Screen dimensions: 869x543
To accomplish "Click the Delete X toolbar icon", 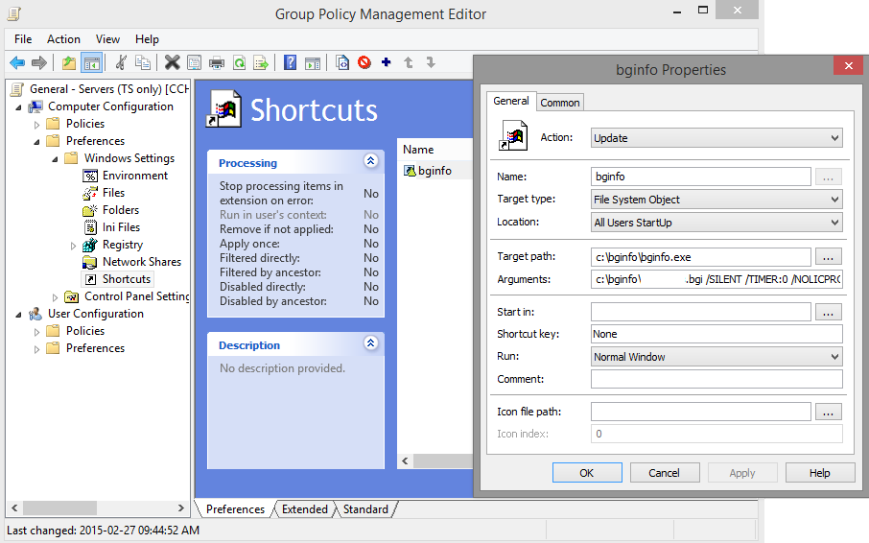I will click(x=173, y=62).
